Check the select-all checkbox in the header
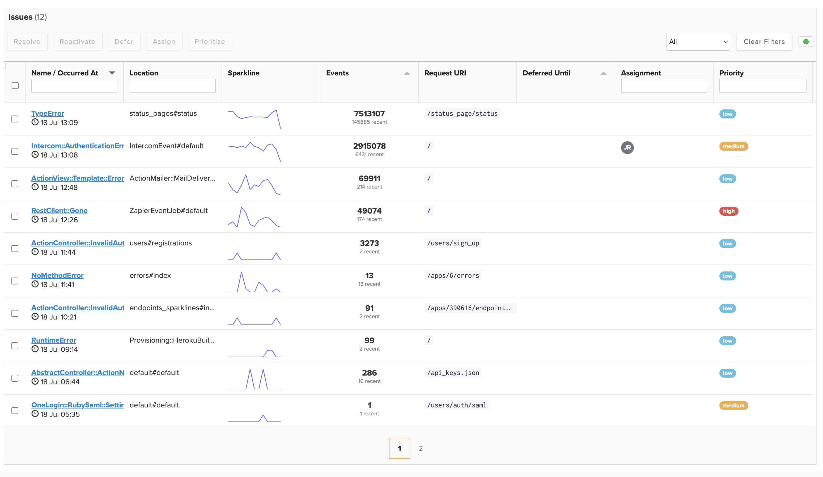 click(x=15, y=85)
